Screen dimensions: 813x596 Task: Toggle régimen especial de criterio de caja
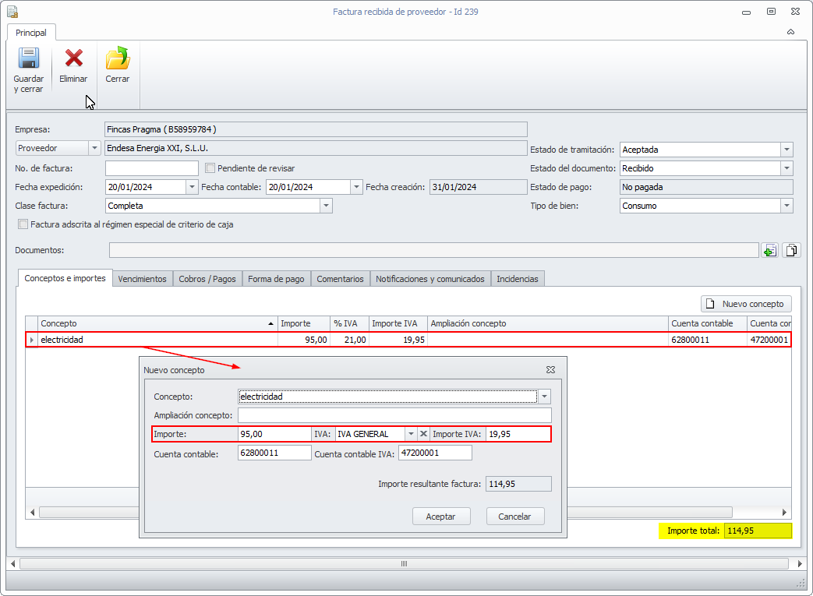pos(23,224)
